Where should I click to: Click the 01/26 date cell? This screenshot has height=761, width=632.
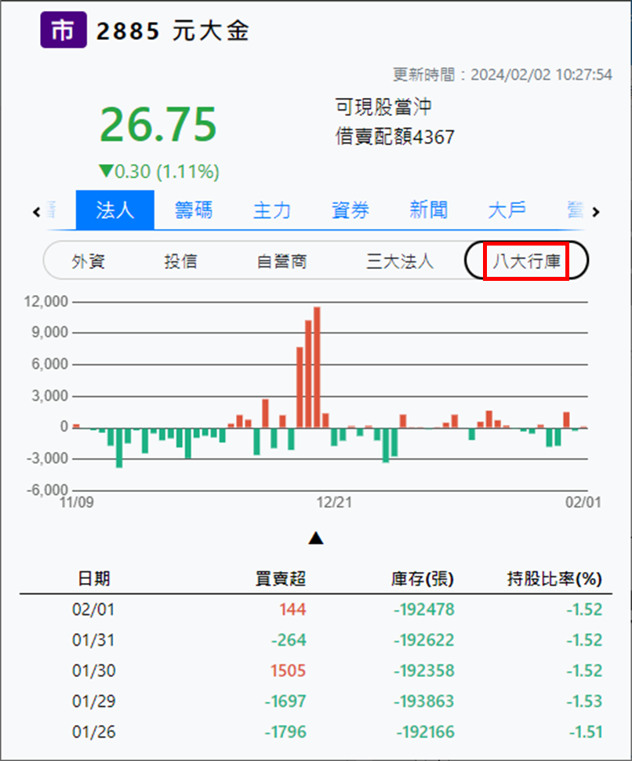(x=93, y=732)
